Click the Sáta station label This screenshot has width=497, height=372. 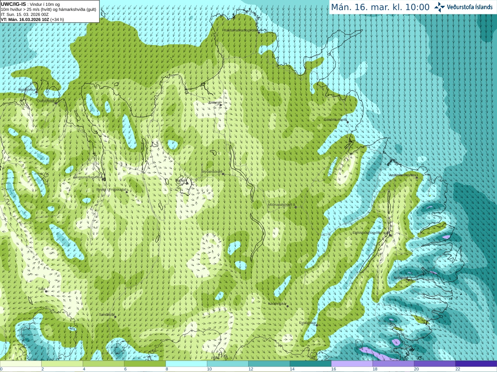pyautogui.click(x=42, y=289)
